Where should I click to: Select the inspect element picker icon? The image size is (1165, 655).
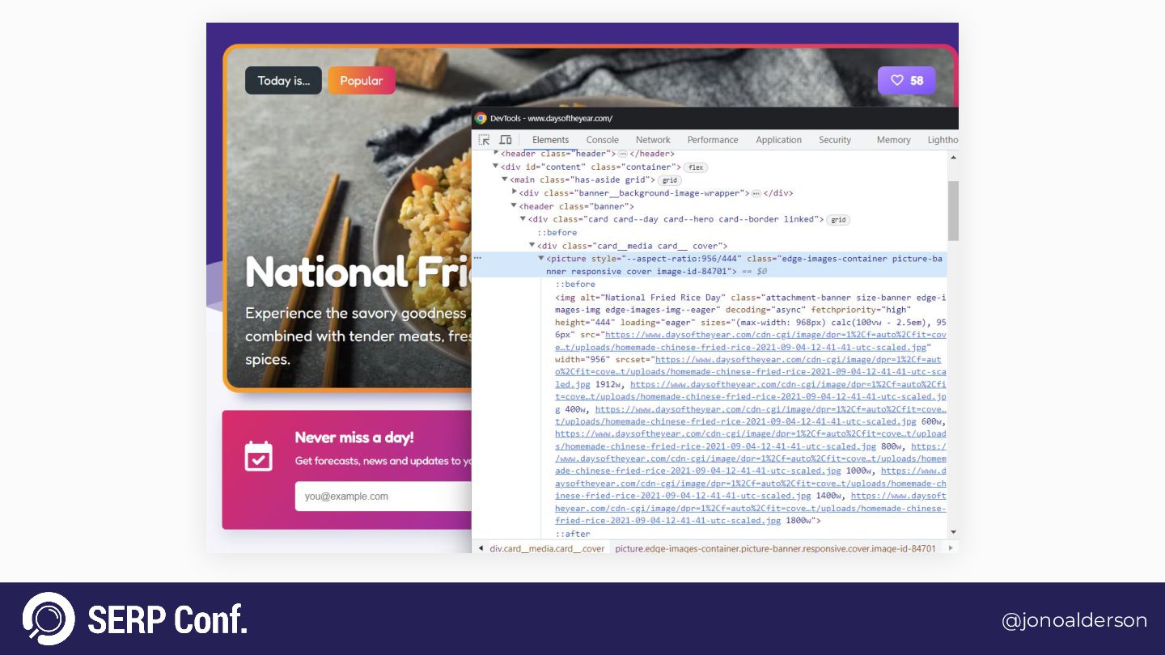[x=484, y=140]
